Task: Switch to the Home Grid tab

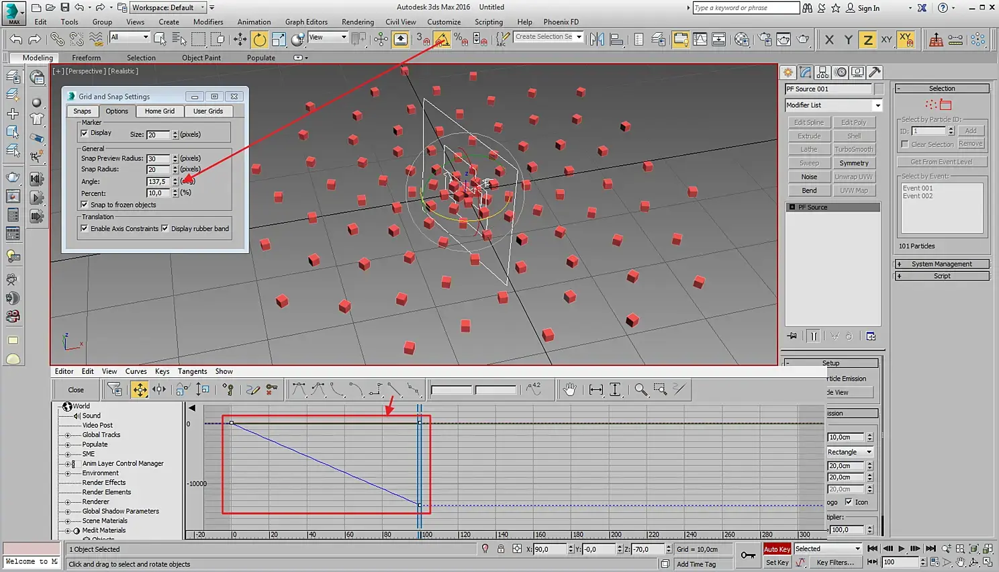Action: pyautogui.click(x=159, y=111)
